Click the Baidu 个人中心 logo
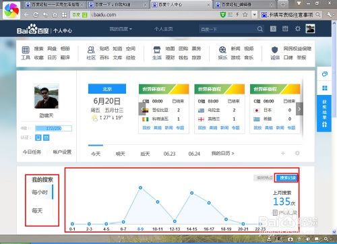 pyautogui.click(x=44, y=29)
